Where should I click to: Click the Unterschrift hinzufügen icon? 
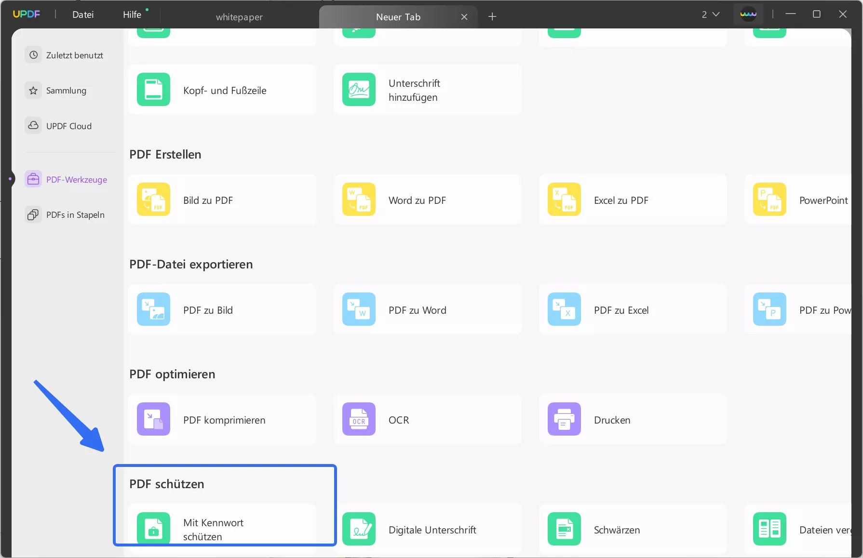[359, 90]
